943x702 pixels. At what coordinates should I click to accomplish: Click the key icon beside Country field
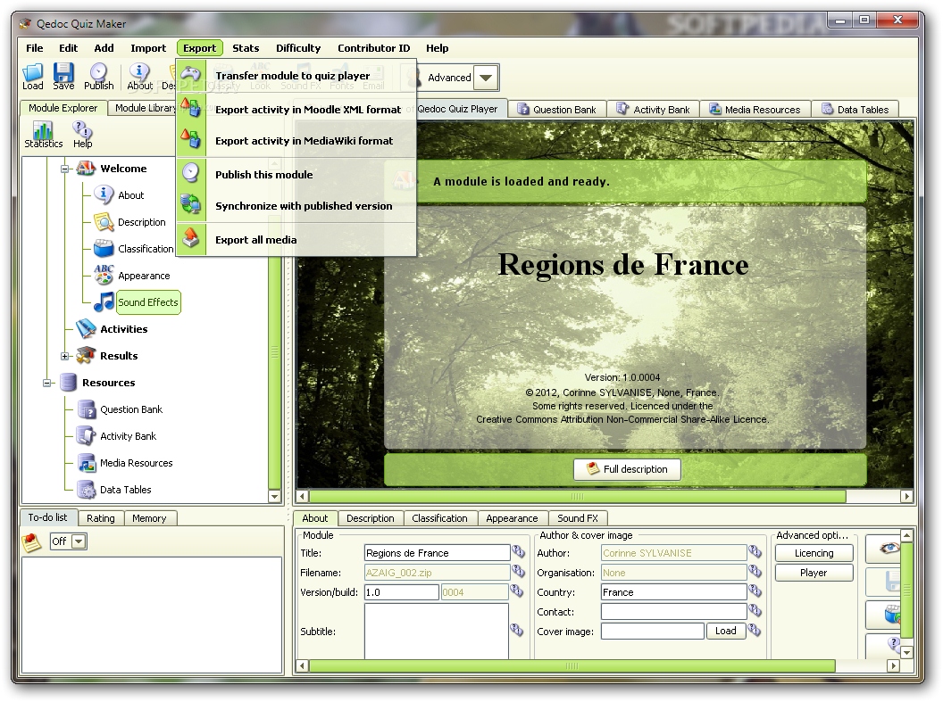coord(755,591)
